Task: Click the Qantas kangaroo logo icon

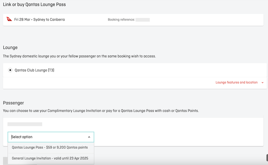Action: [x=9, y=19]
